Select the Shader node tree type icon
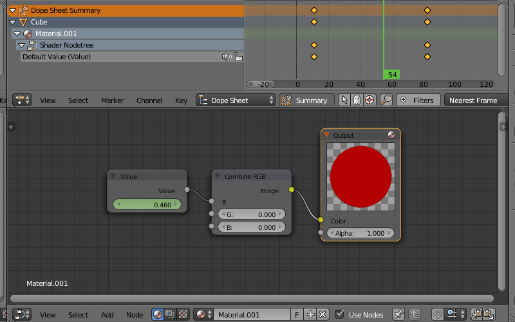The image size is (515, 322). (157, 314)
